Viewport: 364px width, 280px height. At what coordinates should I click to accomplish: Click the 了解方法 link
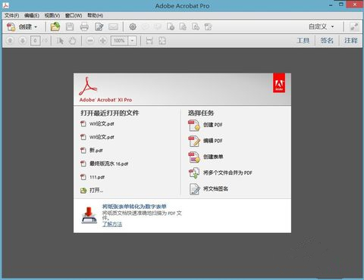pos(112,224)
